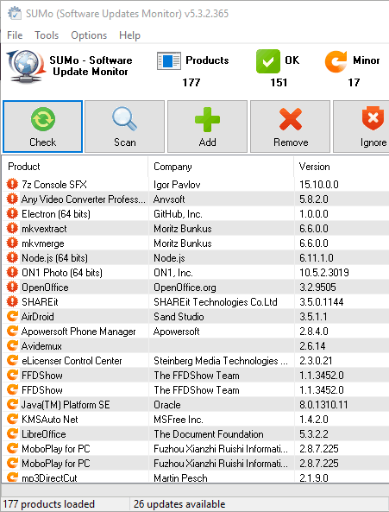Click version 10.5.2.3019 cell
Screen dimensions: 389x512
pyautogui.click(x=324, y=273)
